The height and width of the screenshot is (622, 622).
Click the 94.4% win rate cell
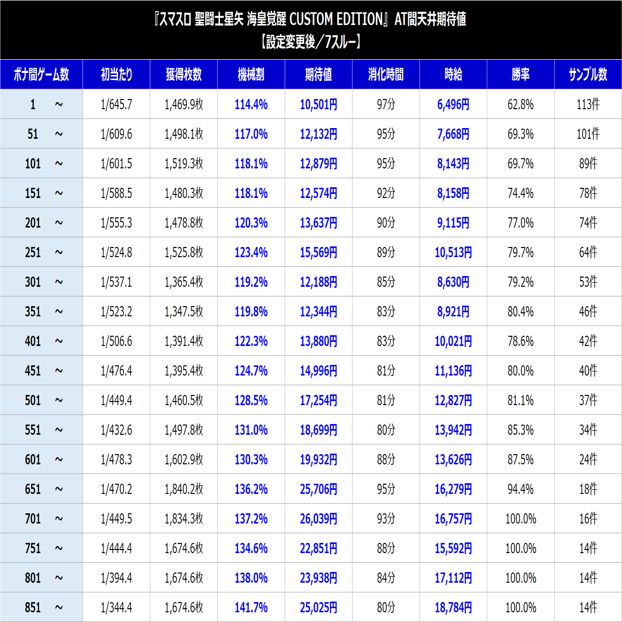(520, 489)
